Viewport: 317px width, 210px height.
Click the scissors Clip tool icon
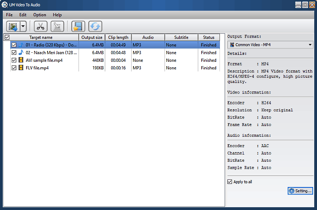pyautogui.click(x=41, y=26)
